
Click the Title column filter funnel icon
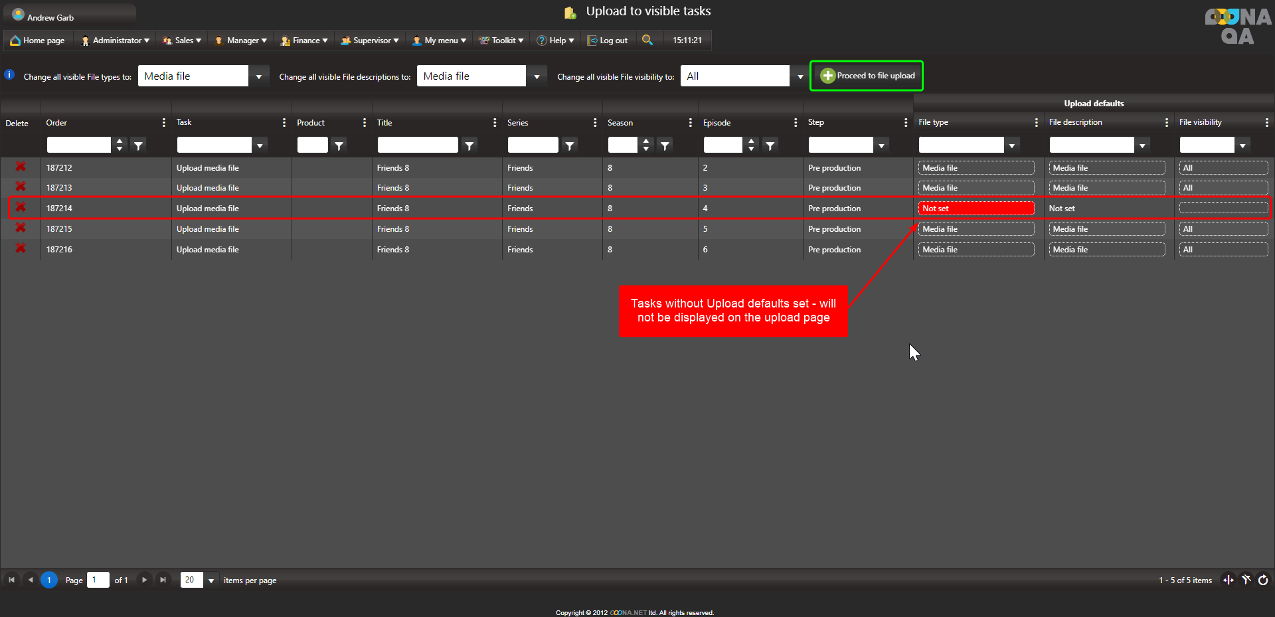[469, 145]
